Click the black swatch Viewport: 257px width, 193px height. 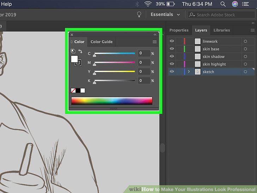click(78, 90)
